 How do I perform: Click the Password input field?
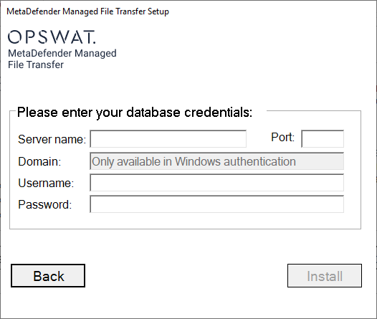tap(216, 204)
